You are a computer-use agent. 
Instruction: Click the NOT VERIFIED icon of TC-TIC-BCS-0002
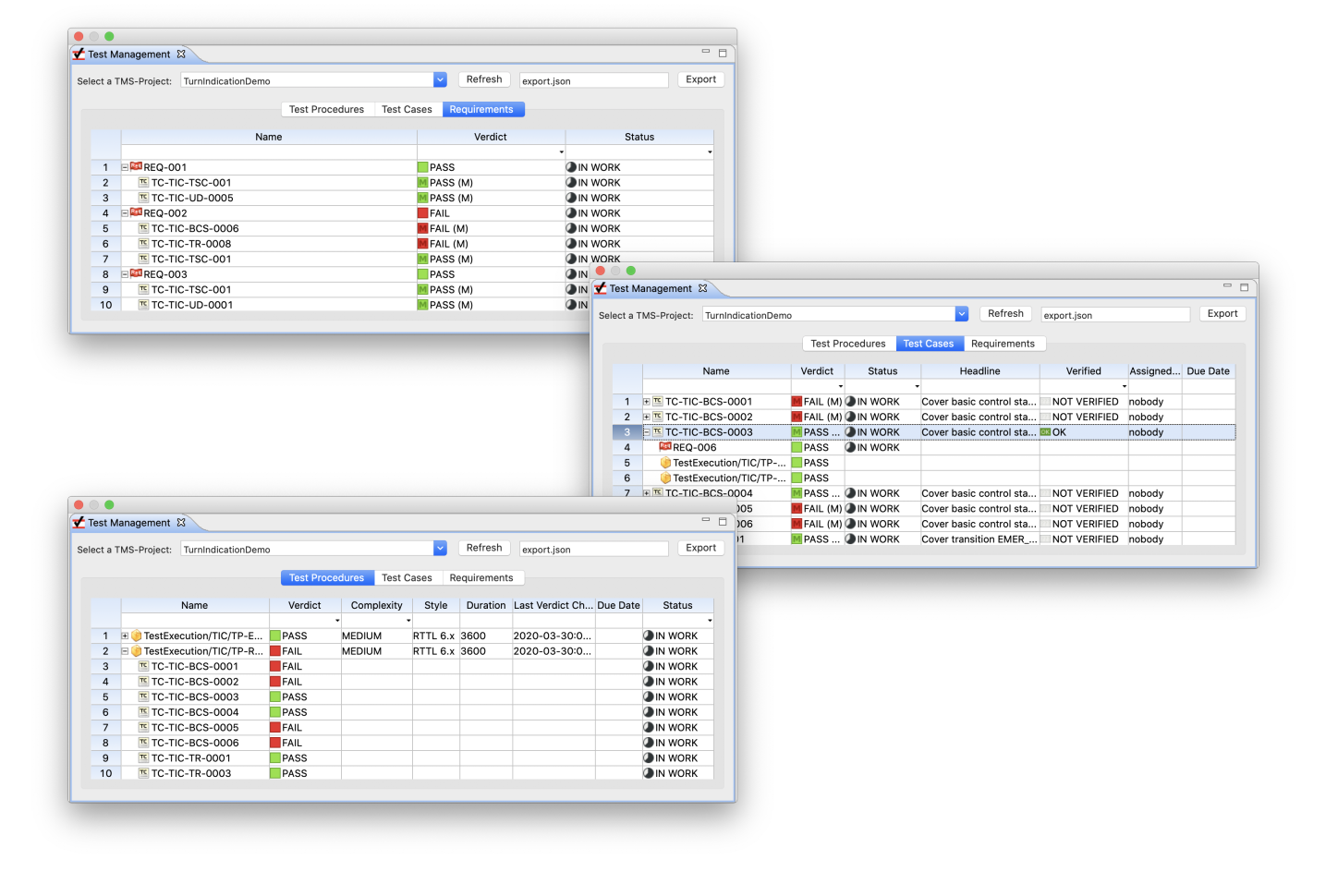1046,417
